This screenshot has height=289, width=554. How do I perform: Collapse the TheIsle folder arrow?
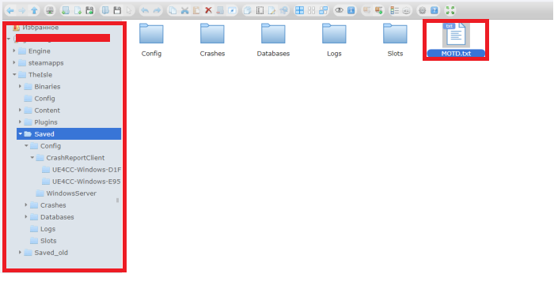click(14, 75)
